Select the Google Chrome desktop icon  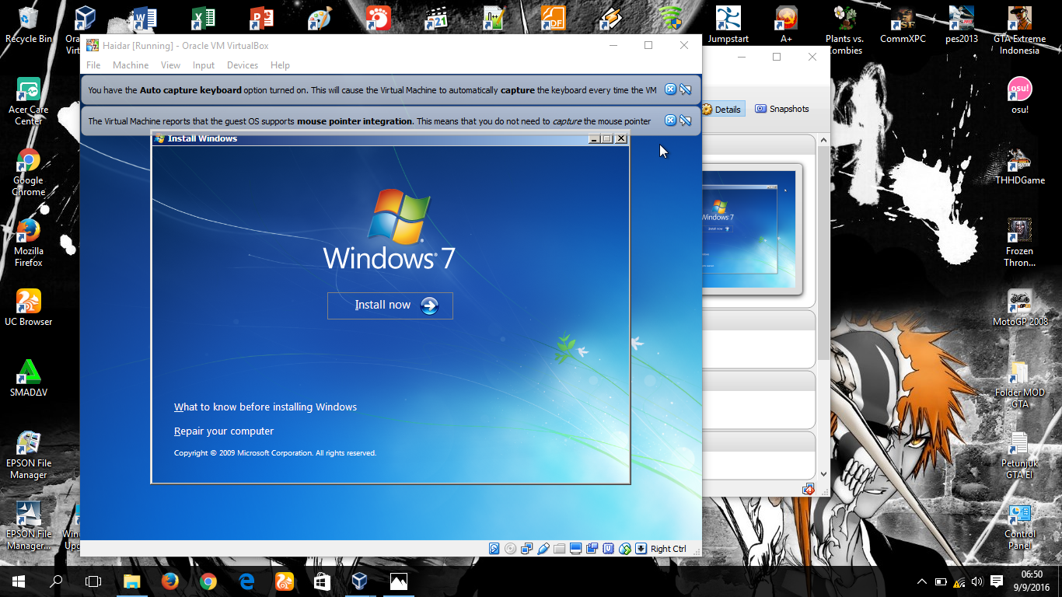tap(29, 172)
